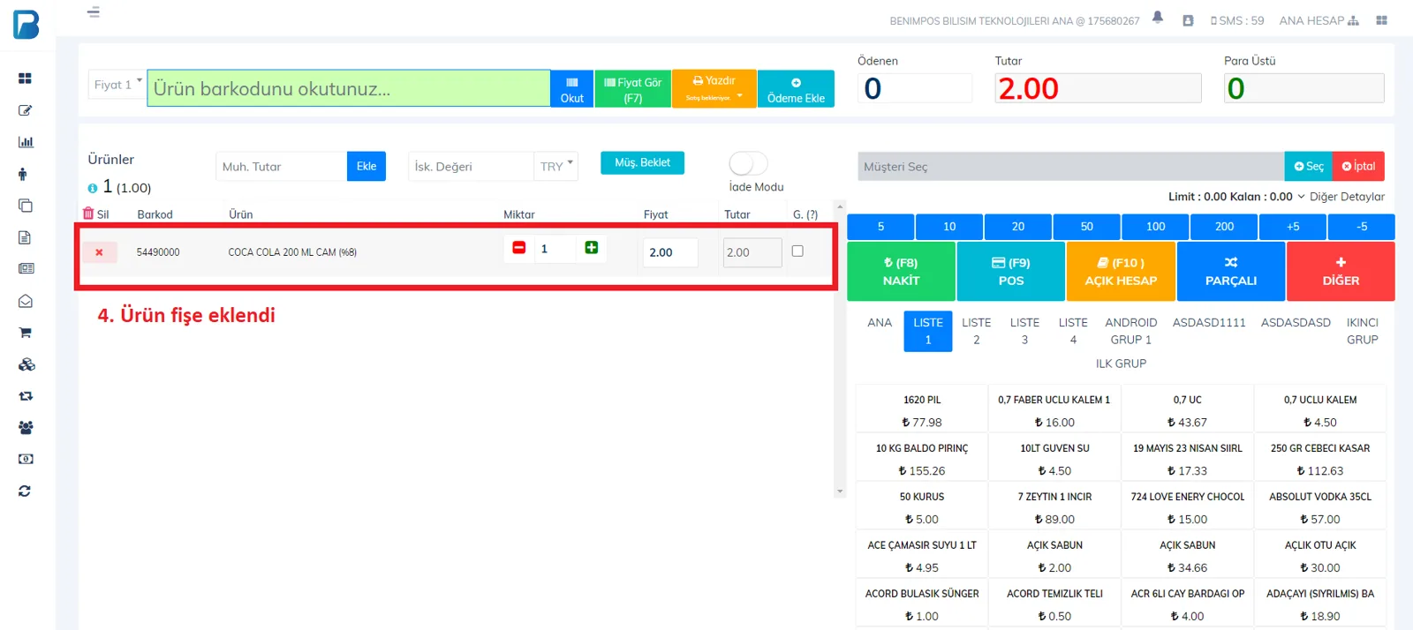Click the PARÇALI payment button

click(1231, 272)
